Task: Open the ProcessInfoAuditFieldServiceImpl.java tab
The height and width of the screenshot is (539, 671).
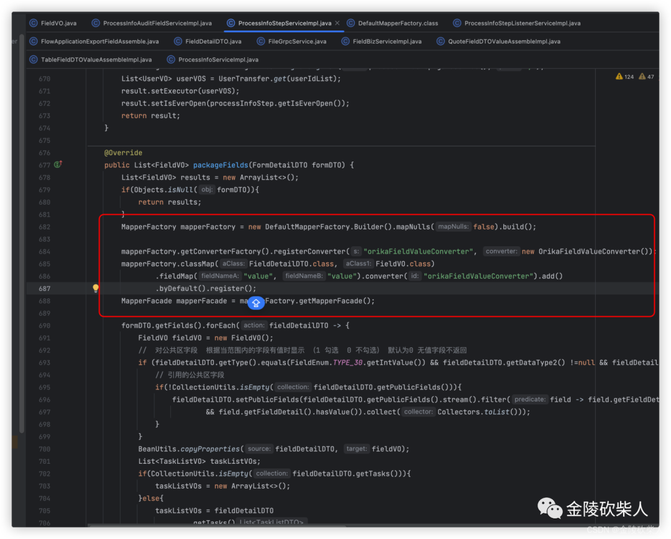Action: (x=152, y=23)
